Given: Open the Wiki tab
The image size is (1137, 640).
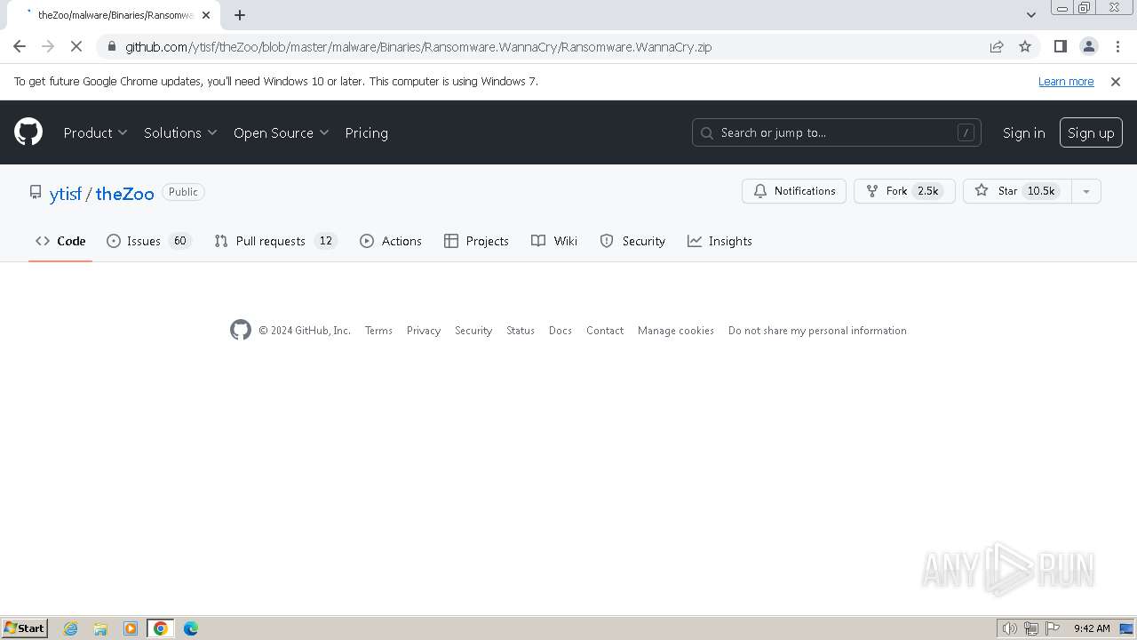Looking at the screenshot, I should tap(554, 241).
